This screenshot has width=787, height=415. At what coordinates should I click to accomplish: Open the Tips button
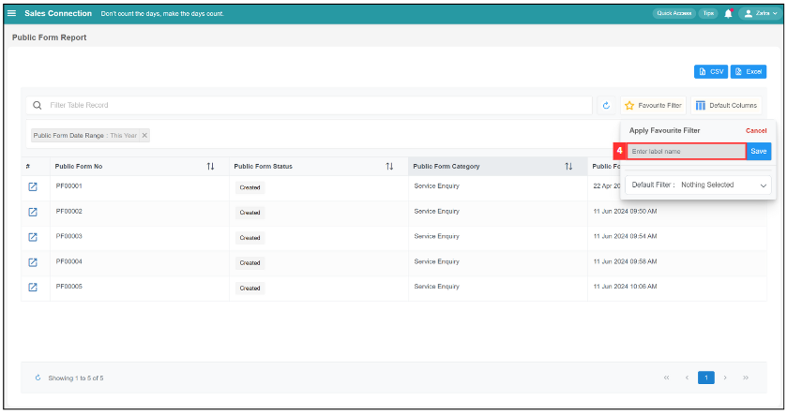708,13
